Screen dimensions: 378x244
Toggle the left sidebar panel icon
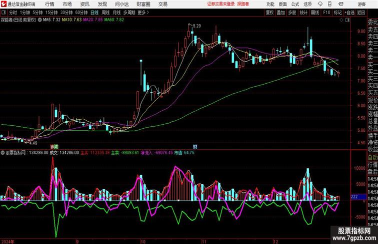(x=3, y=13)
